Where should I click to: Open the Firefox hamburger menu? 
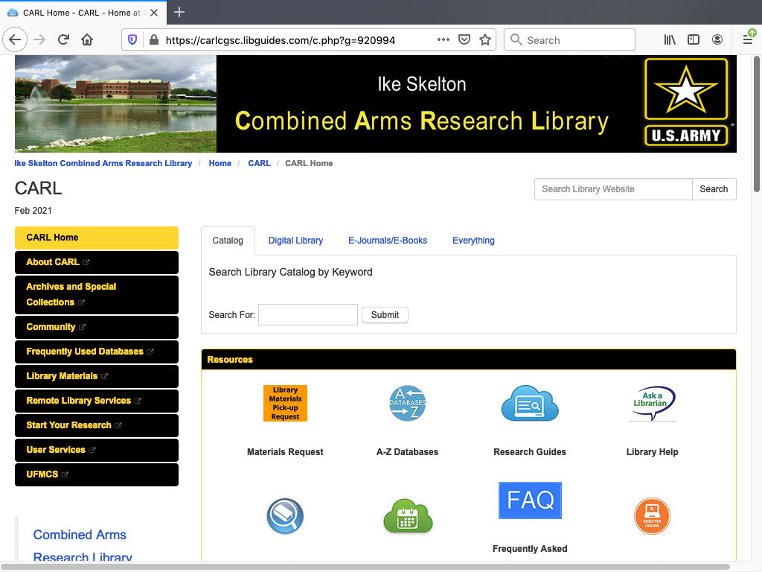(747, 40)
